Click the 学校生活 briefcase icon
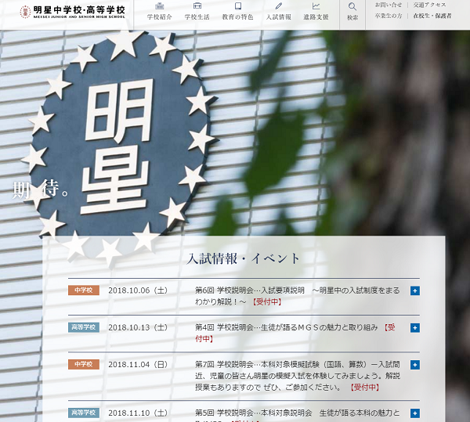Image resolution: width=470 pixels, height=422 pixels. pos(197,5)
